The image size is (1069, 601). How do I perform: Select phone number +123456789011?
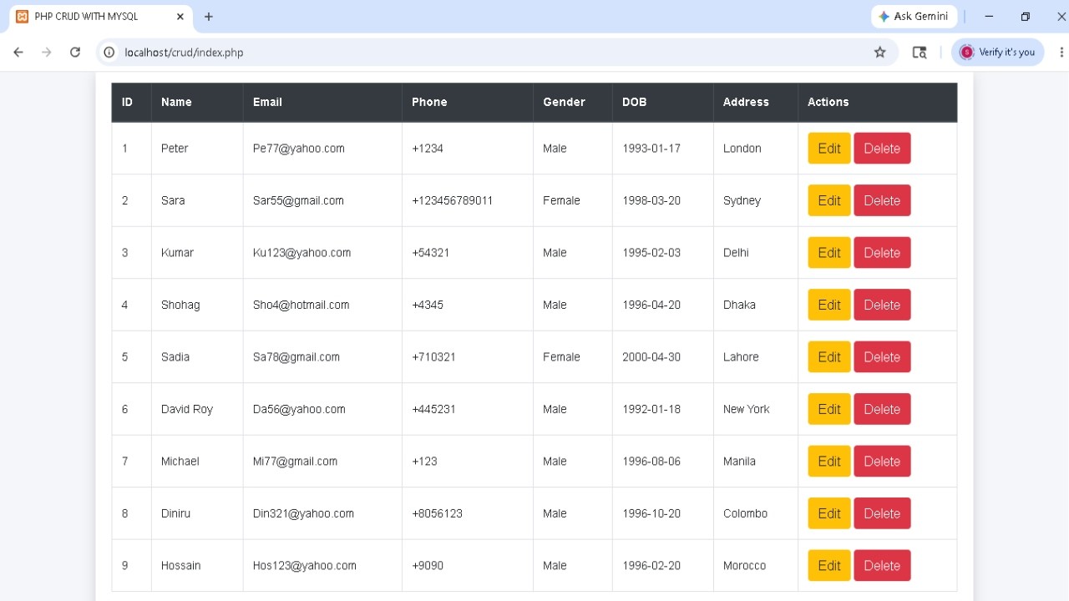pos(452,200)
